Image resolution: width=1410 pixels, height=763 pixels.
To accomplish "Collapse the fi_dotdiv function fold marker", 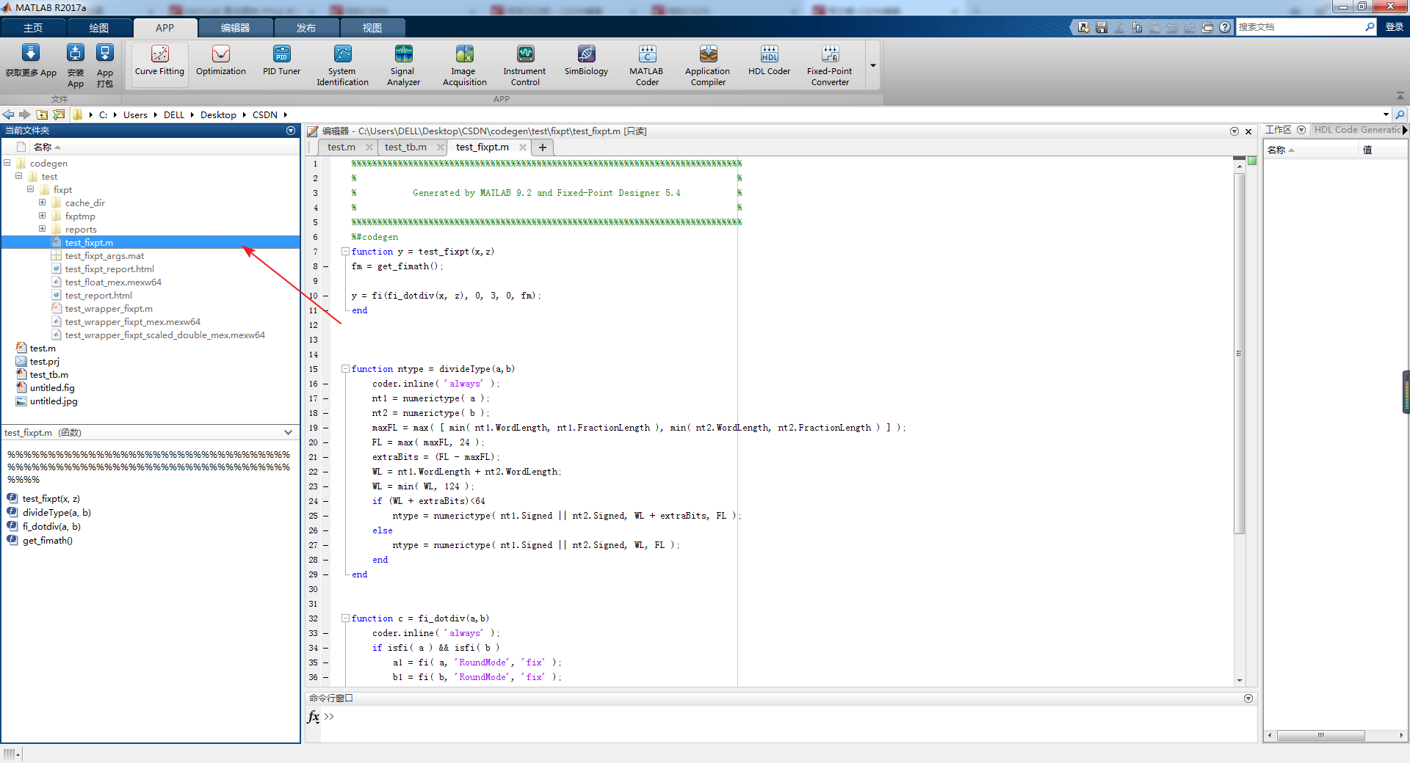I will (345, 618).
